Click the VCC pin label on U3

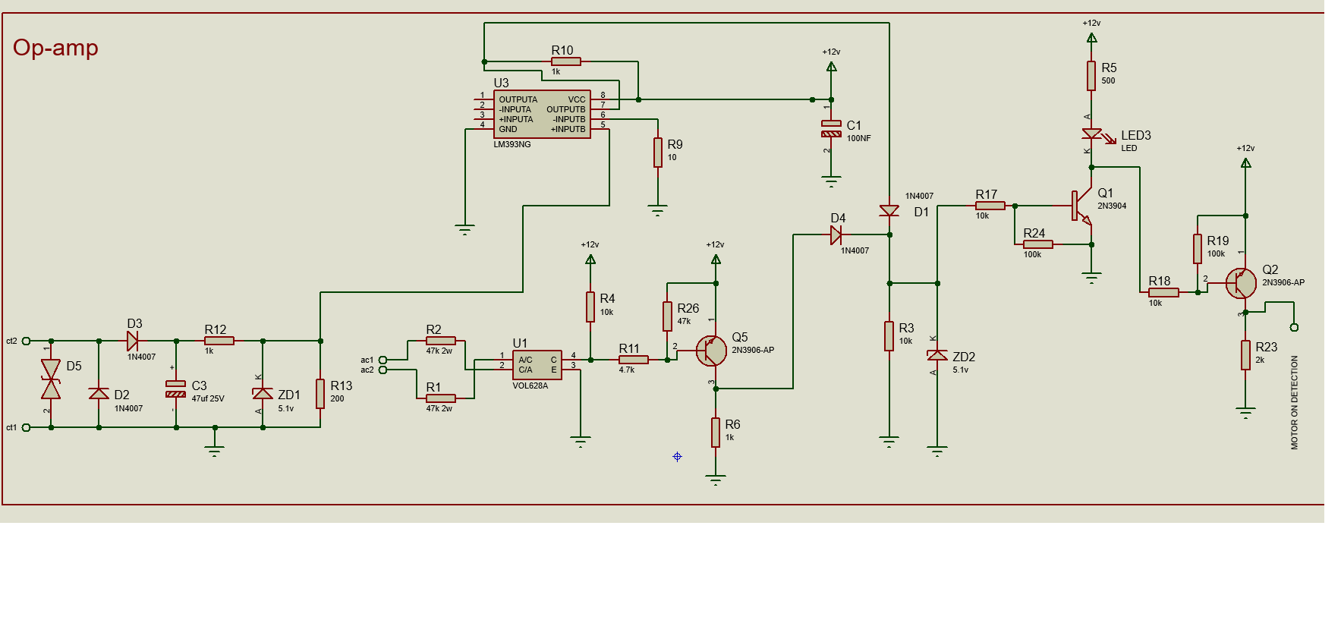[x=577, y=99]
